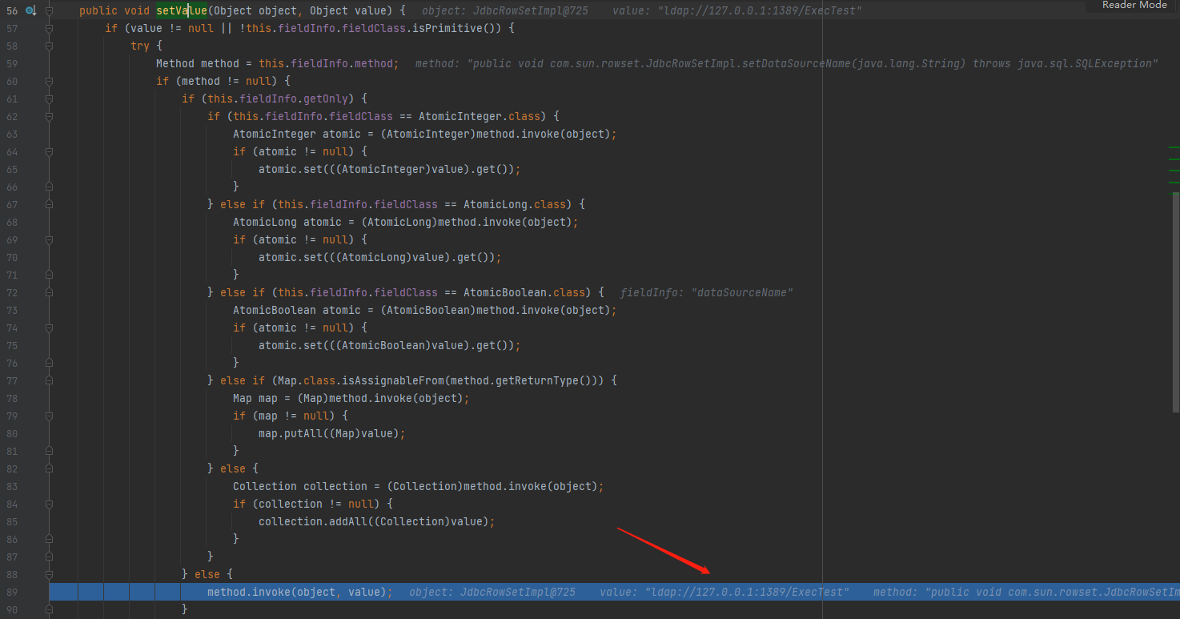Collapse the else fold marker on line 88
The height and width of the screenshot is (619, 1180).
click(49, 575)
